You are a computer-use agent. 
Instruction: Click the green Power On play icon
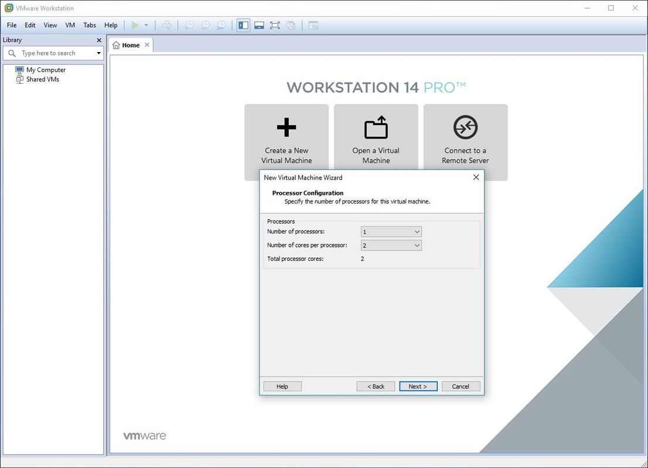pyautogui.click(x=135, y=25)
